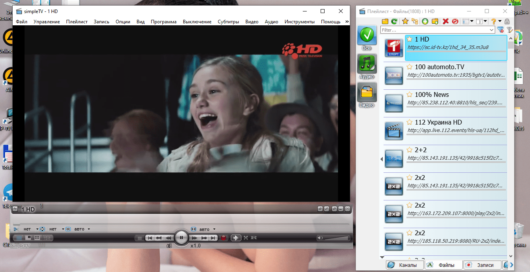Viewport: 530px width, 272px height.
Task: Expand the Filter combo box arrow
Action: click(x=492, y=30)
